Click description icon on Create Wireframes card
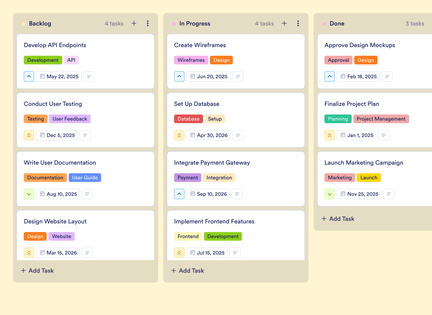 238,76
